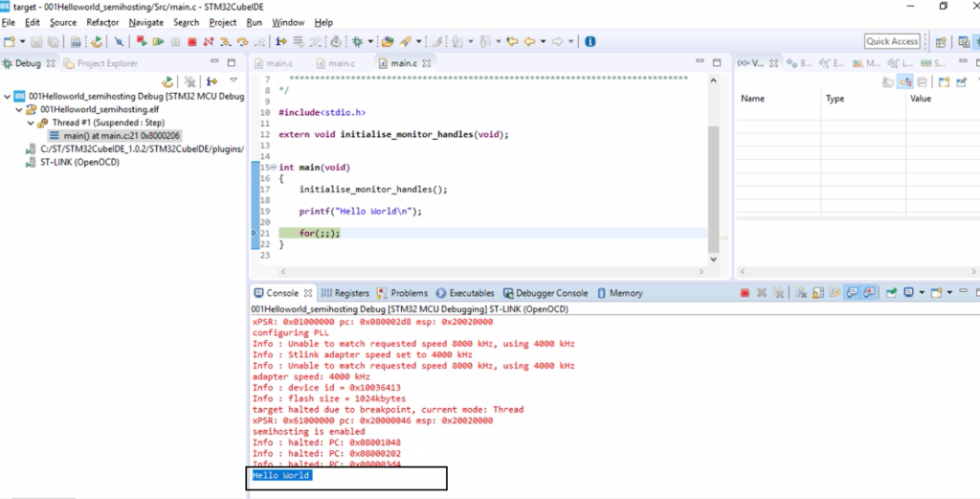Click Remove Launch icon in Console
The height and width of the screenshot is (499, 980).
tap(761, 293)
